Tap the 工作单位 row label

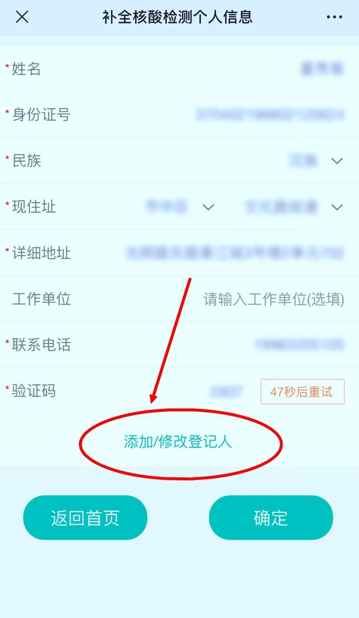point(41,299)
